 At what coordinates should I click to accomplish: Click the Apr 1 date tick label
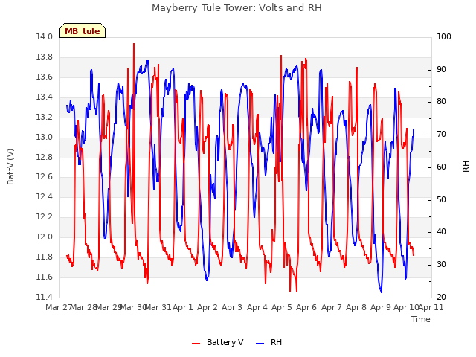[183, 307]
